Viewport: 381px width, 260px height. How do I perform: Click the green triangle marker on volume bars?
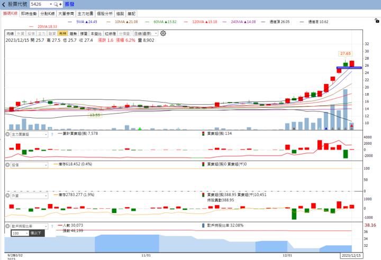[140, 128]
